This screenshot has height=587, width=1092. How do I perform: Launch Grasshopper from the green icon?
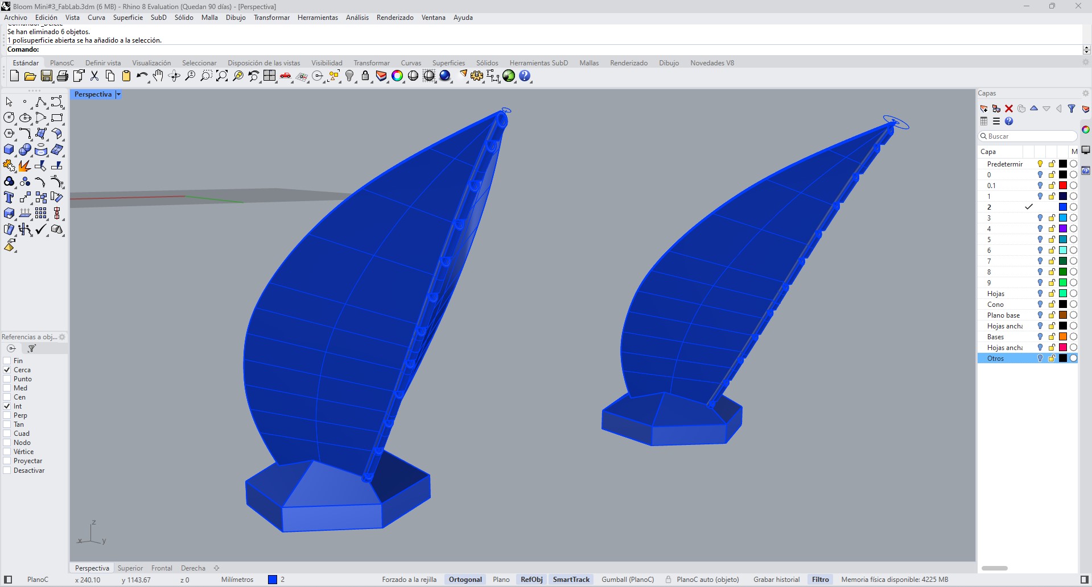509,76
